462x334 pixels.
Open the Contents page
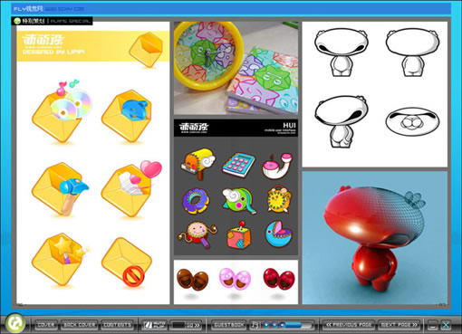tap(117, 325)
